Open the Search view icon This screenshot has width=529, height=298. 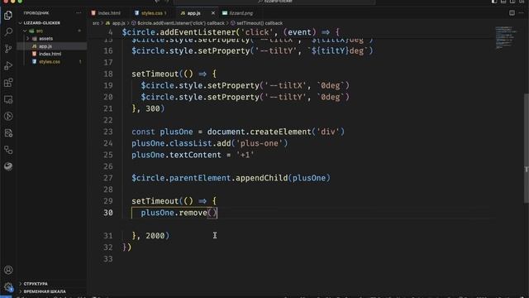pos(8,32)
